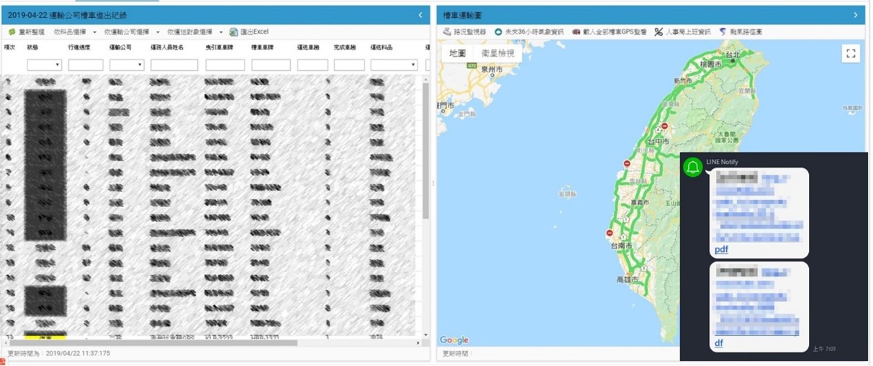Switch map to 衛星檢視 satellite view

click(497, 54)
